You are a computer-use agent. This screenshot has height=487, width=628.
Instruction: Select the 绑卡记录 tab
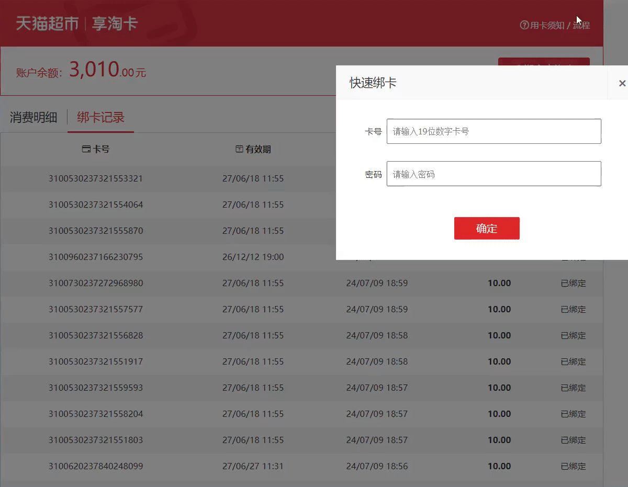click(x=100, y=117)
